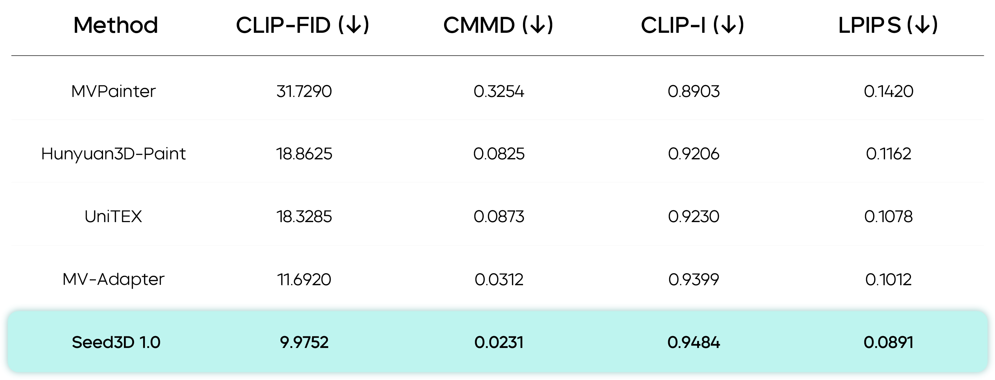This screenshot has height=380, width=995.
Task: Click the UniTEX CLIP-I value 0.9230
Action: pos(693,216)
